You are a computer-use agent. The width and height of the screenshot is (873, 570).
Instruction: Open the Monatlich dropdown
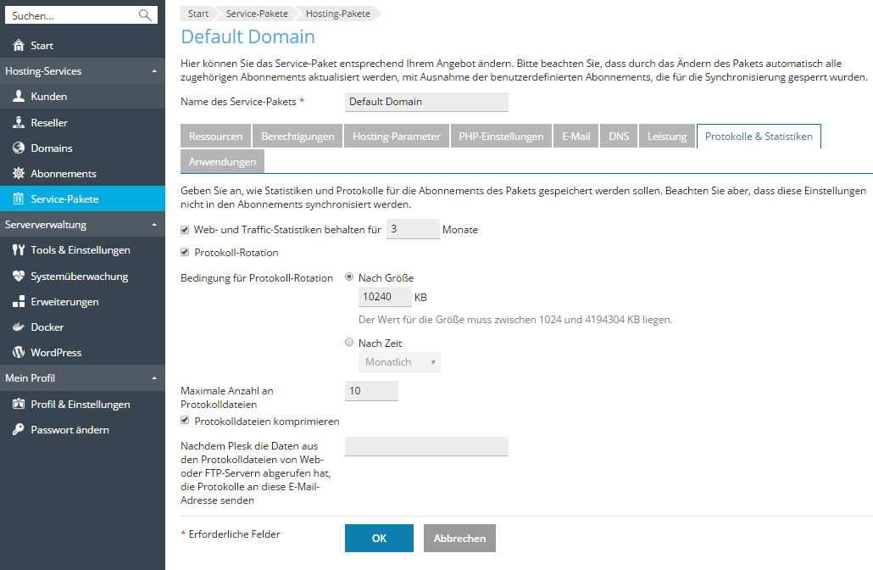point(399,362)
